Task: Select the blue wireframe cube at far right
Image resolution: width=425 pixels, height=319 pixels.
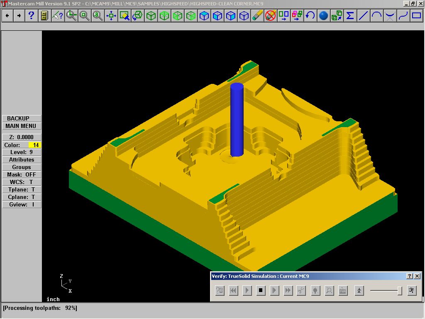Action: tap(244, 16)
